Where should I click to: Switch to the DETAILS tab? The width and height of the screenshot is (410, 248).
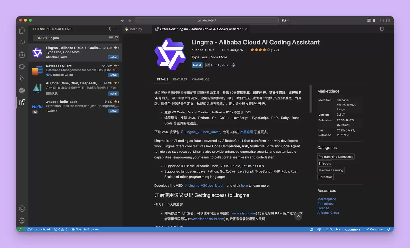click(162, 79)
